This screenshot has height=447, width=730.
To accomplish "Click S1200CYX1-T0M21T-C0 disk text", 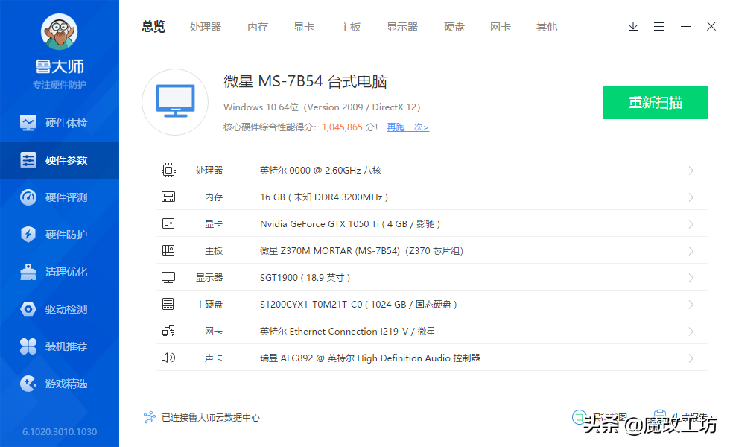I will [x=358, y=305].
